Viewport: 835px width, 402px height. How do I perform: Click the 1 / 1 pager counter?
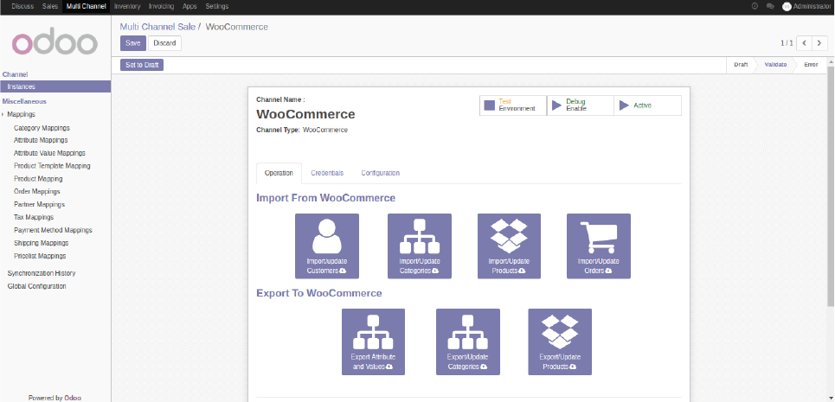(x=787, y=43)
